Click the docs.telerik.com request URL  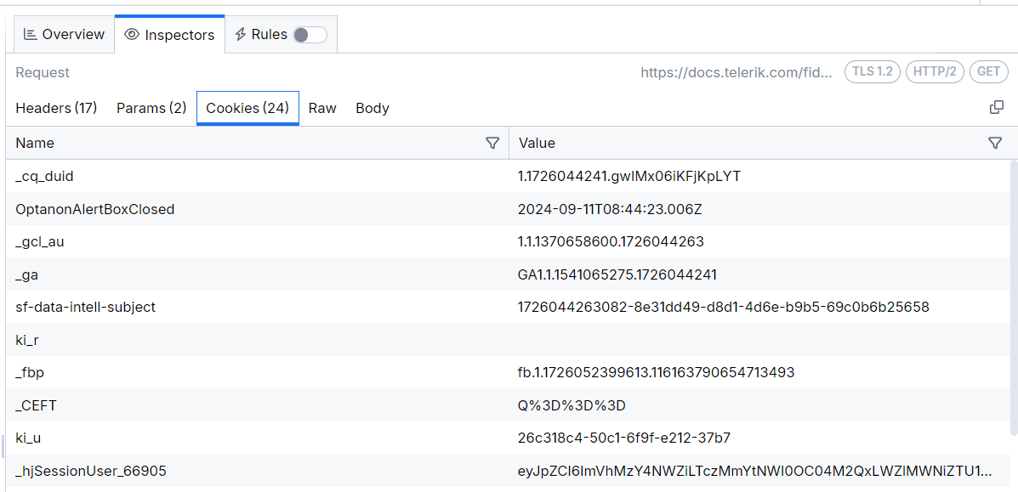736,72
